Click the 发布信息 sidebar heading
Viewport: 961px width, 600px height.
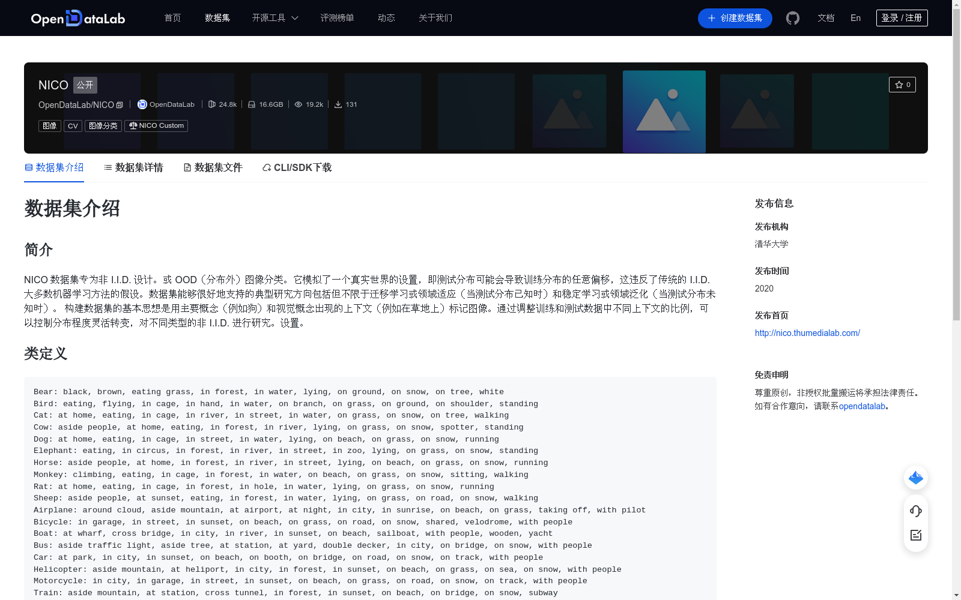(774, 203)
